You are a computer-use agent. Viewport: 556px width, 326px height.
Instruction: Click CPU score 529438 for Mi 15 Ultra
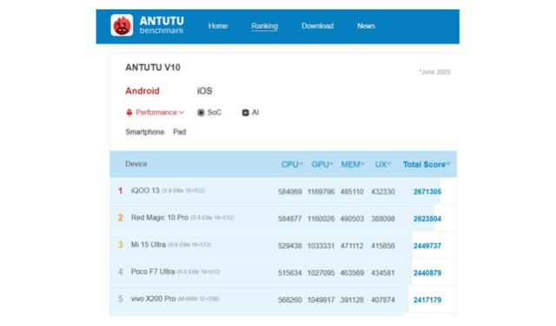tap(289, 245)
